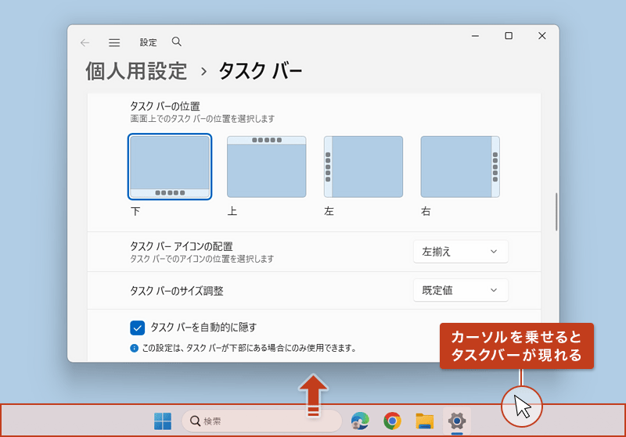
Task: Click the Settings gear on the taskbar
Action: pos(457,421)
